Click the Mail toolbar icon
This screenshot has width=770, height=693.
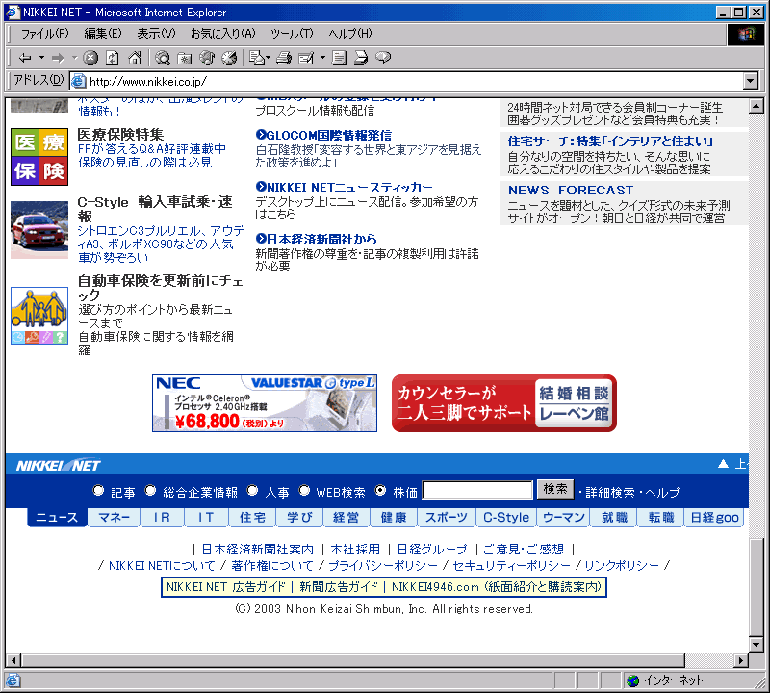(256, 58)
